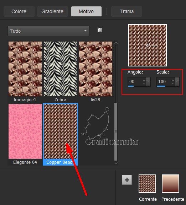186x205 pixels.
Task: Switch to the Gradiente tab
Action: coord(52,11)
